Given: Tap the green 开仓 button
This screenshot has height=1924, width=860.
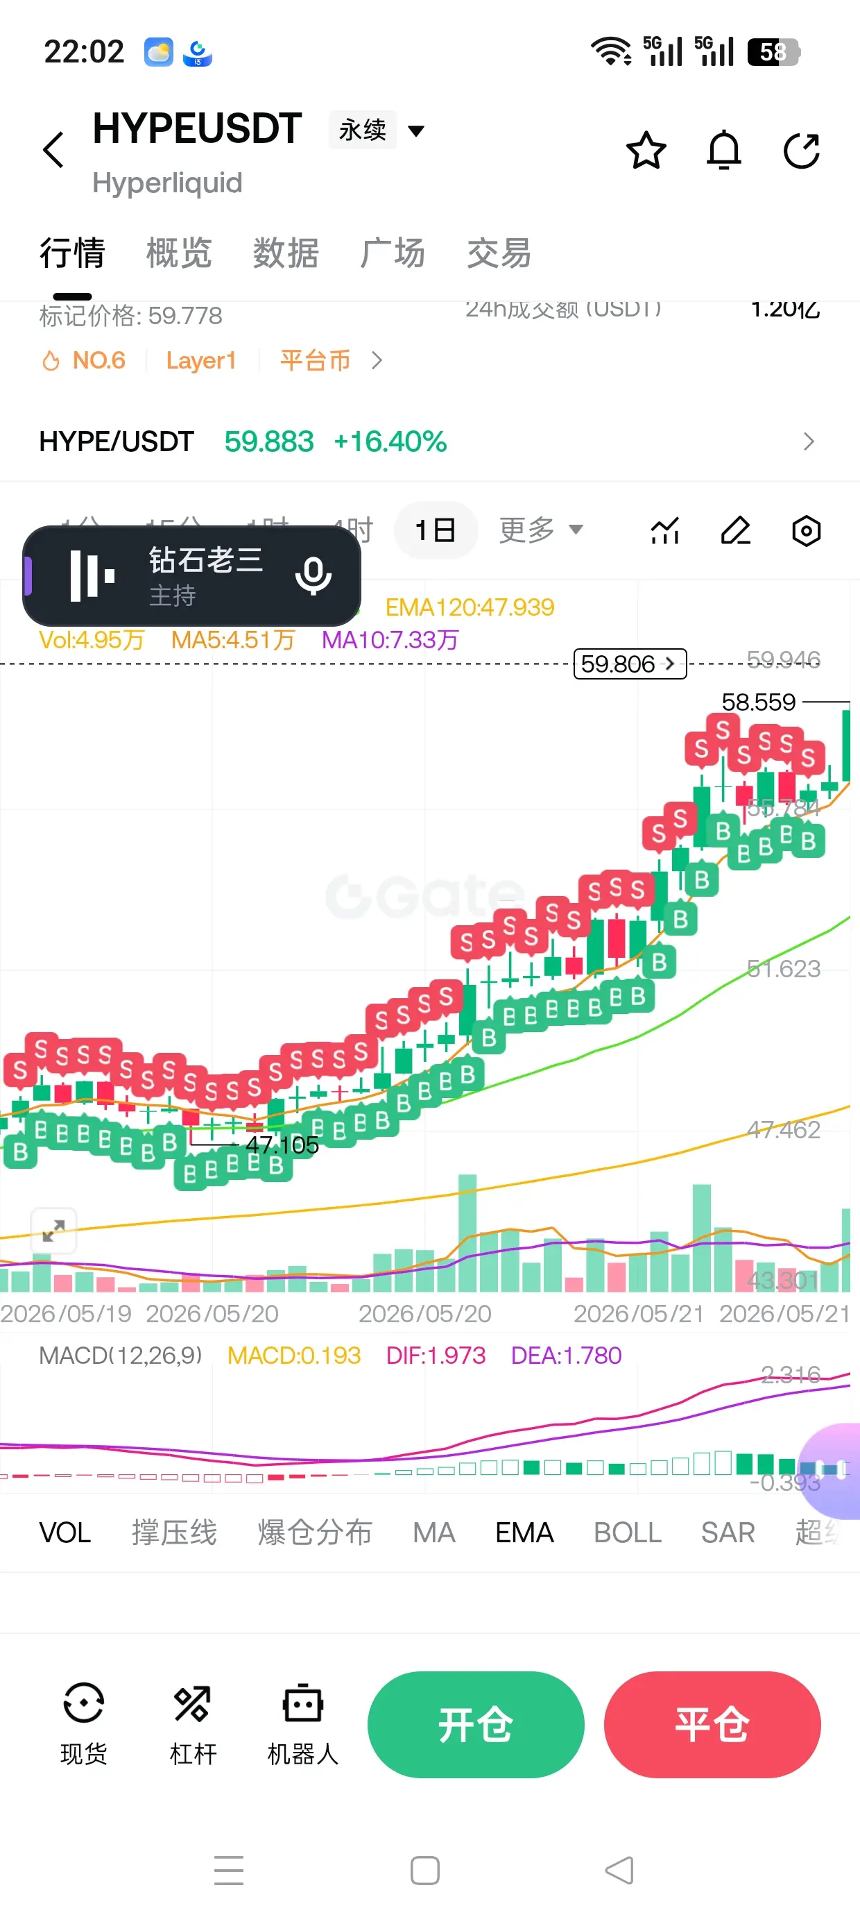Looking at the screenshot, I should coord(476,1725).
